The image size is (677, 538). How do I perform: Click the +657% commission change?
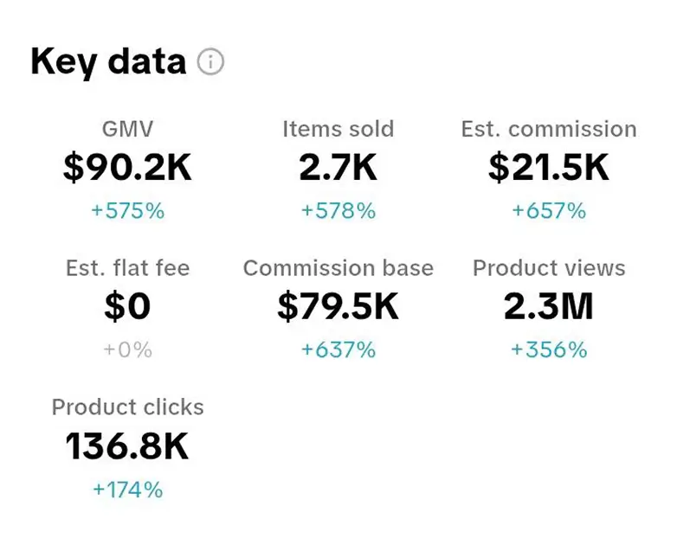(549, 210)
